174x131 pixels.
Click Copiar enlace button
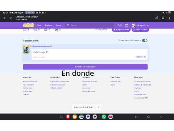[140, 30]
